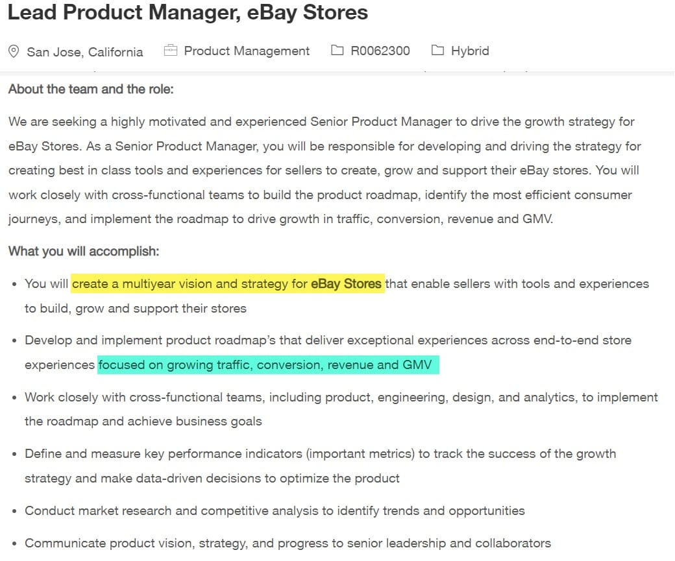
Task: Click the folder icon beside Hybrid
Action: pos(438,50)
